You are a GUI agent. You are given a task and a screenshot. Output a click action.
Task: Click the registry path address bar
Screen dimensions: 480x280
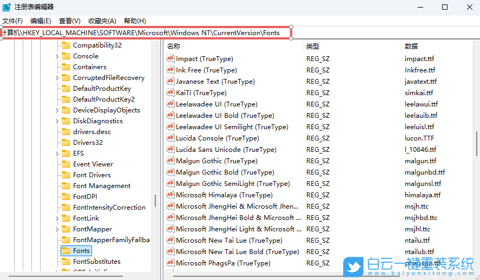pos(146,32)
